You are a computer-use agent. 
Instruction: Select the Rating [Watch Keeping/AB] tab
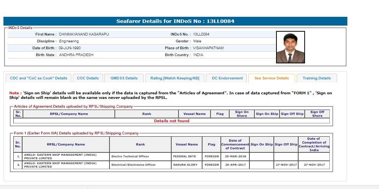click(175, 78)
